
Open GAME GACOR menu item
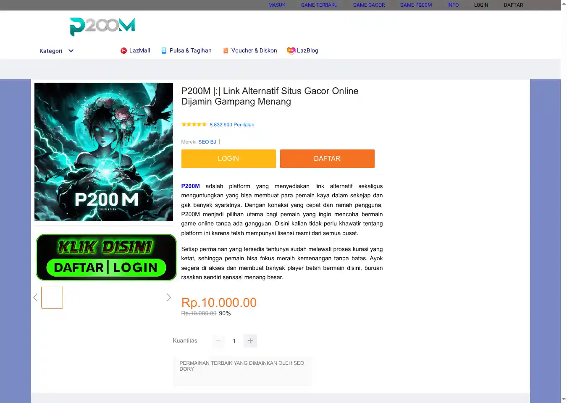click(369, 5)
